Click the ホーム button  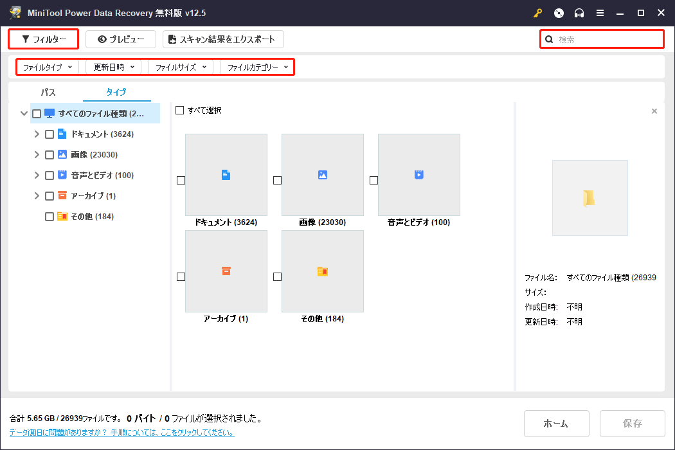pyautogui.click(x=556, y=424)
